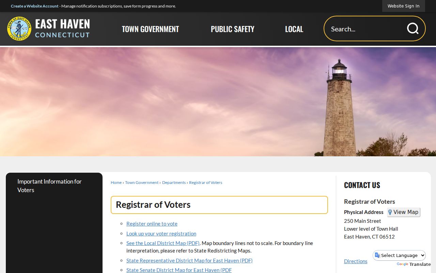
Task: Open the Public Safety menu
Action: pos(233,29)
